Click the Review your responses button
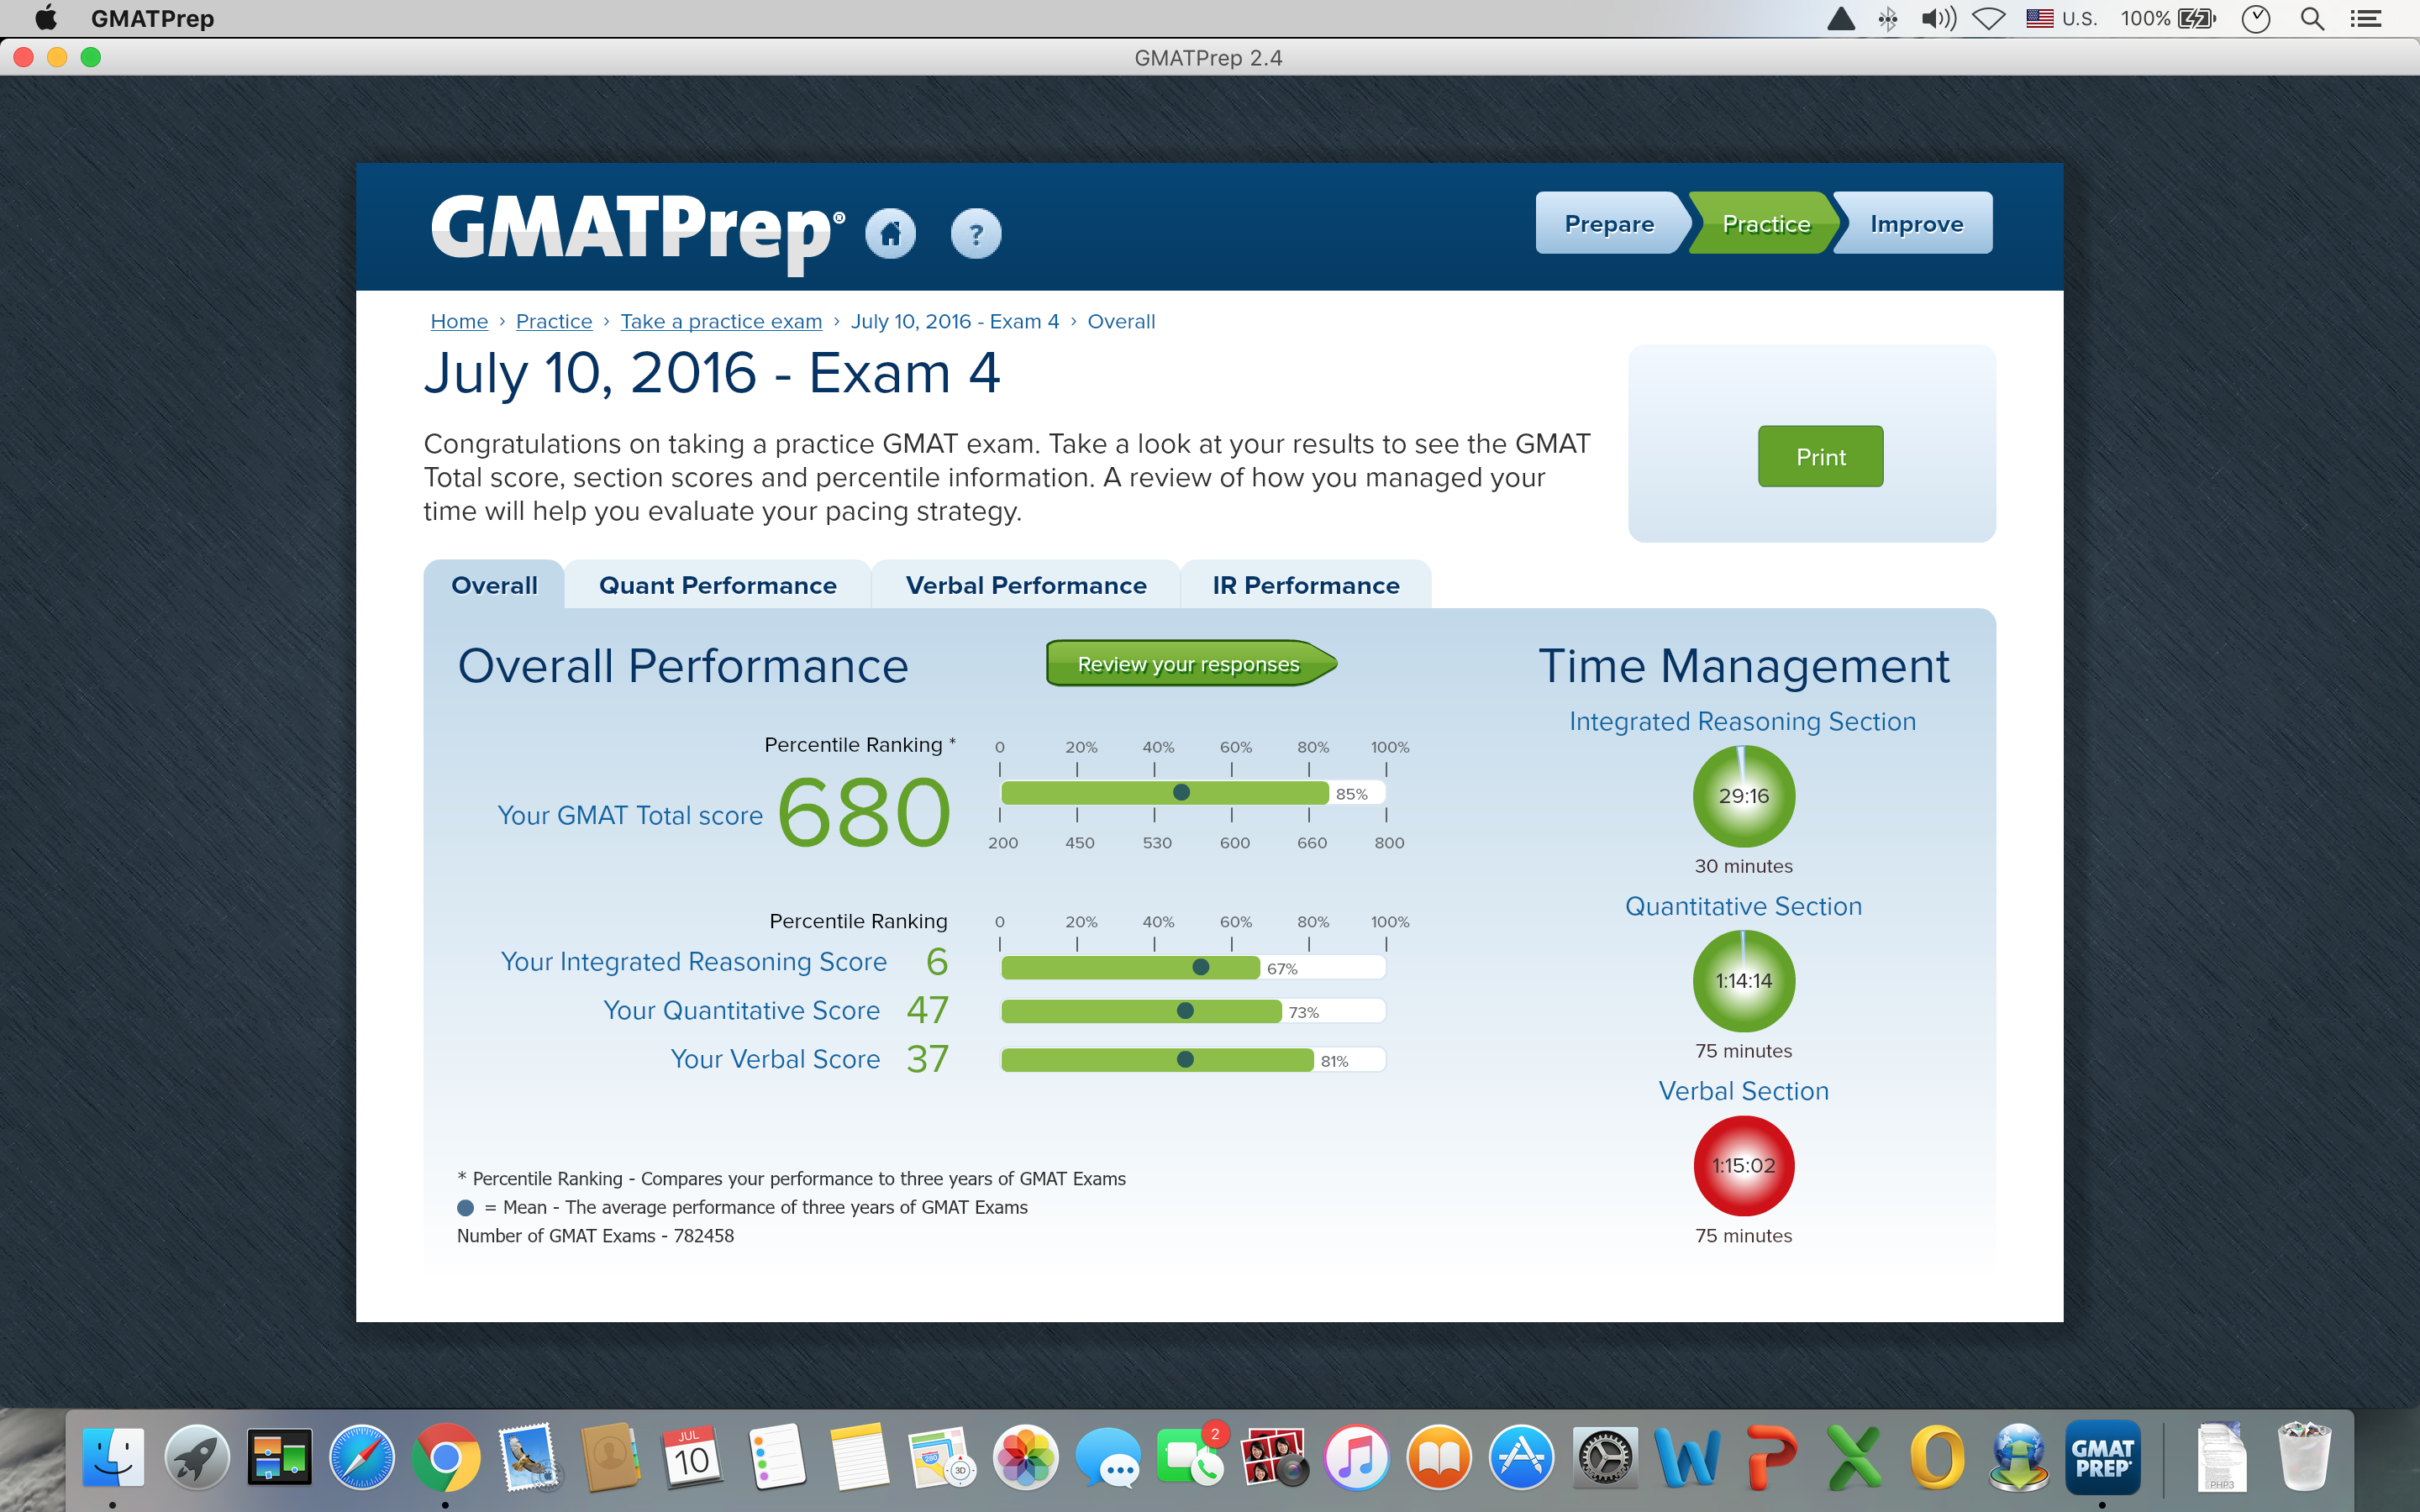Screen dimensions: 2420x1512 pyautogui.click(x=1188, y=664)
